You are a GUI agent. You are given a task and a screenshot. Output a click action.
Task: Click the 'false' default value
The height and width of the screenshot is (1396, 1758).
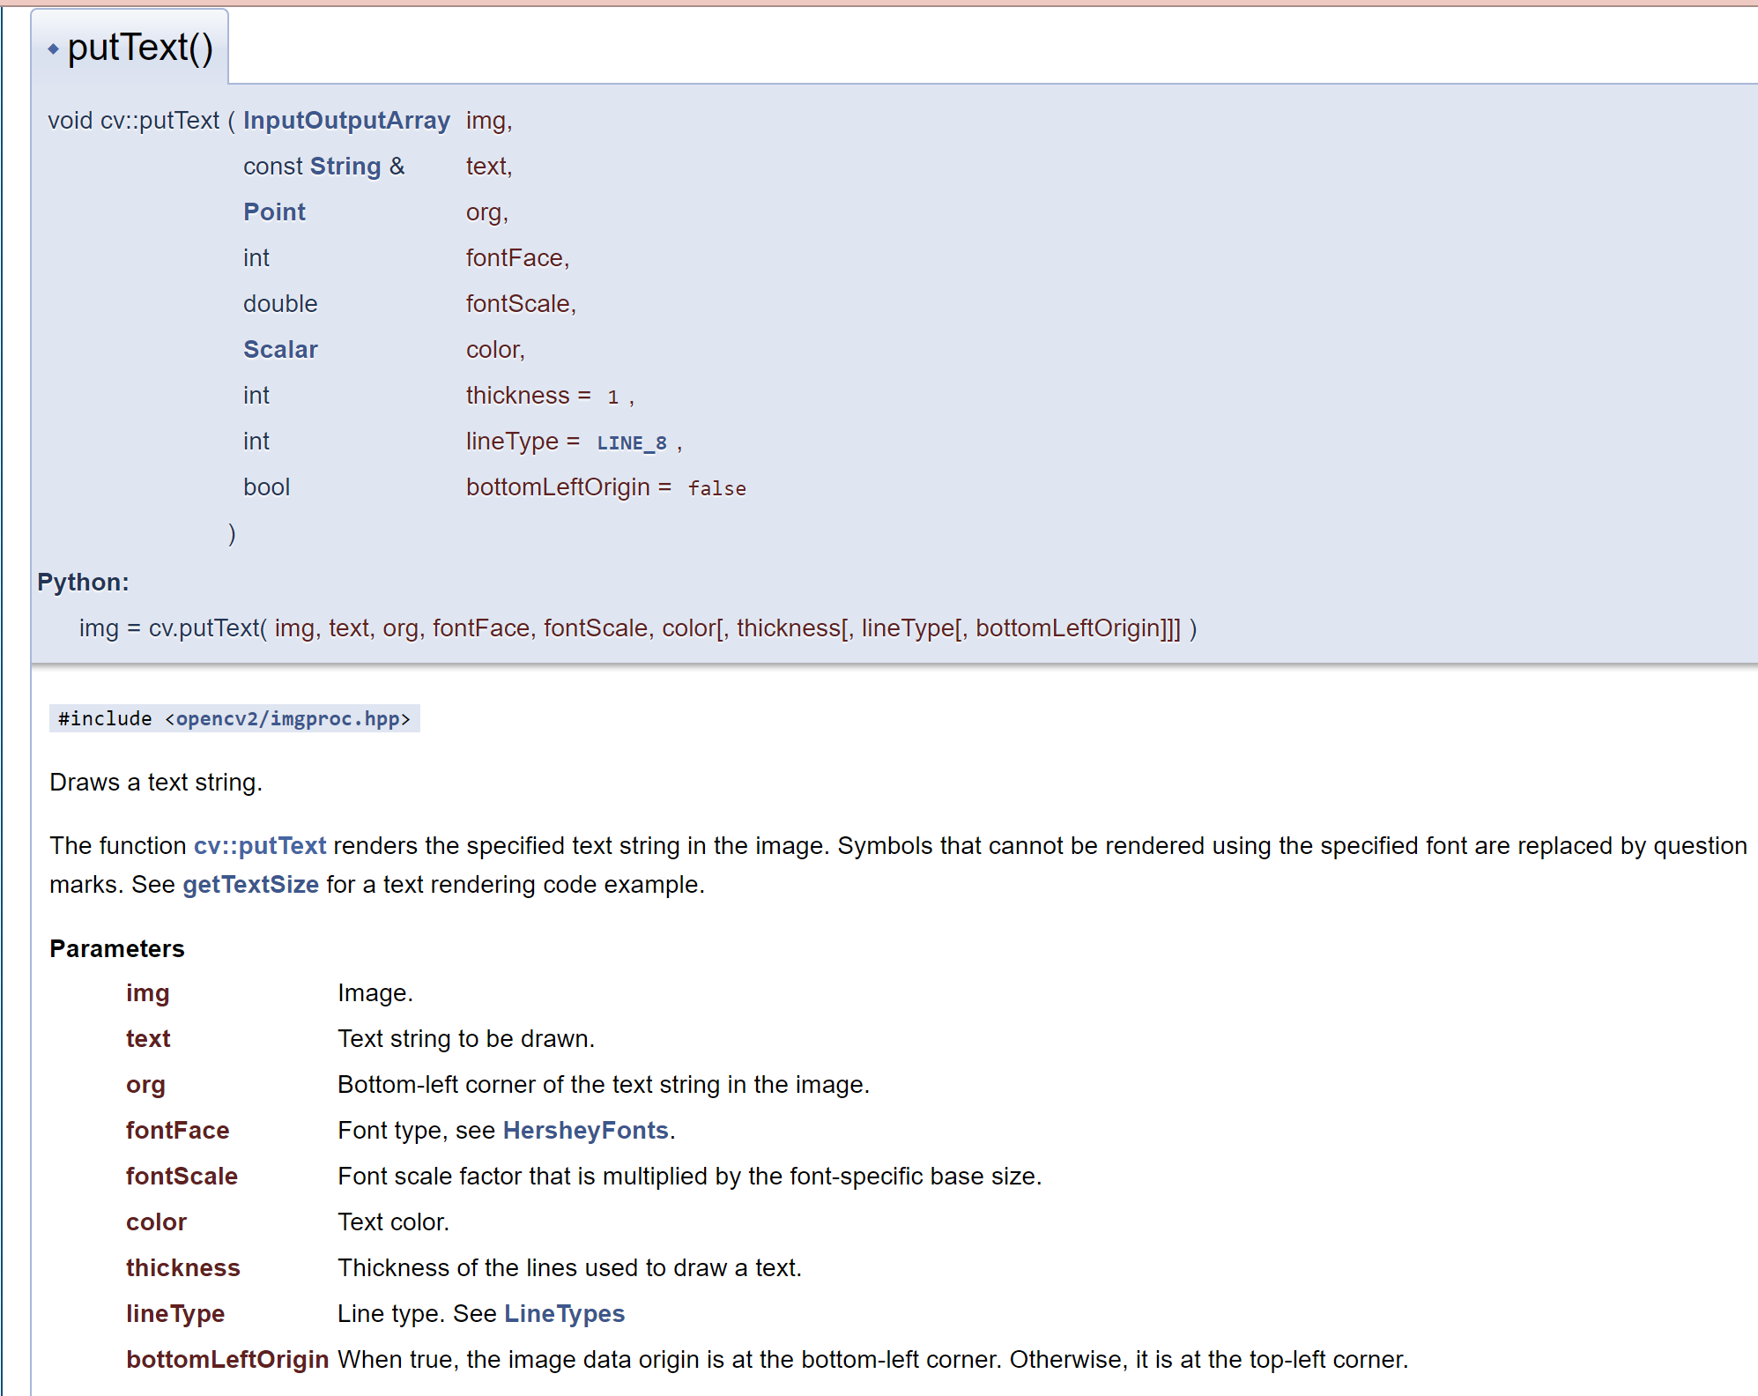tap(717, 488)
